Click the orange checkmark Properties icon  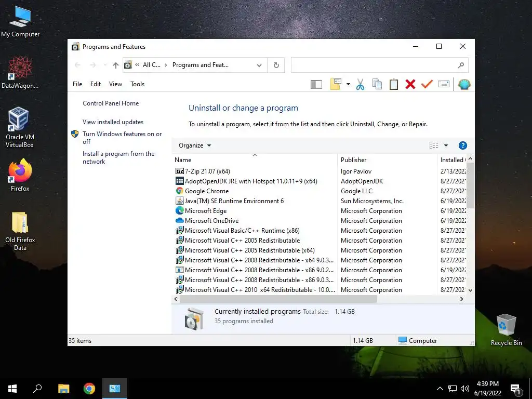427,84
